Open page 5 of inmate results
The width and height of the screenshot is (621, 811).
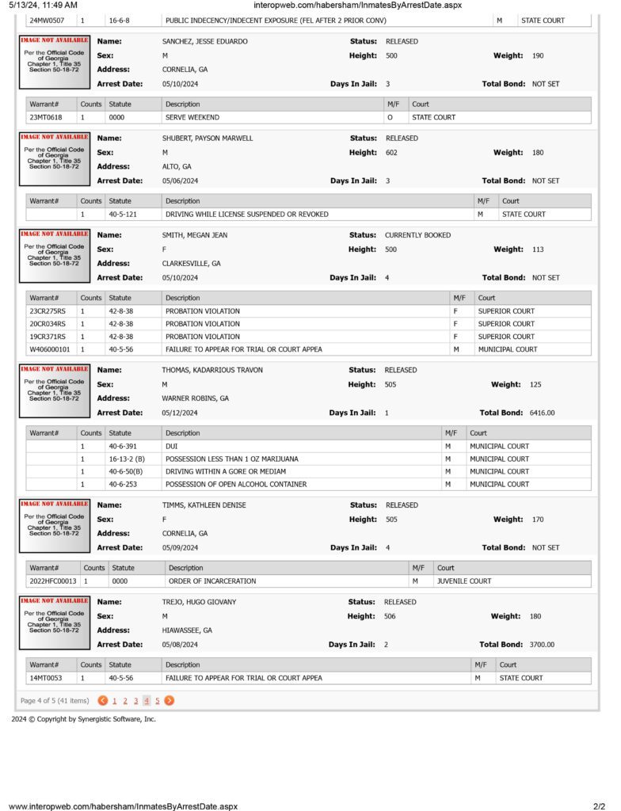158,701
